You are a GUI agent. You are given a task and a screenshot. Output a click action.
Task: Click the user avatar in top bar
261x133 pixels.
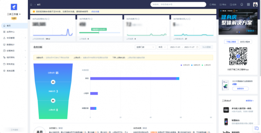[255, 4]
